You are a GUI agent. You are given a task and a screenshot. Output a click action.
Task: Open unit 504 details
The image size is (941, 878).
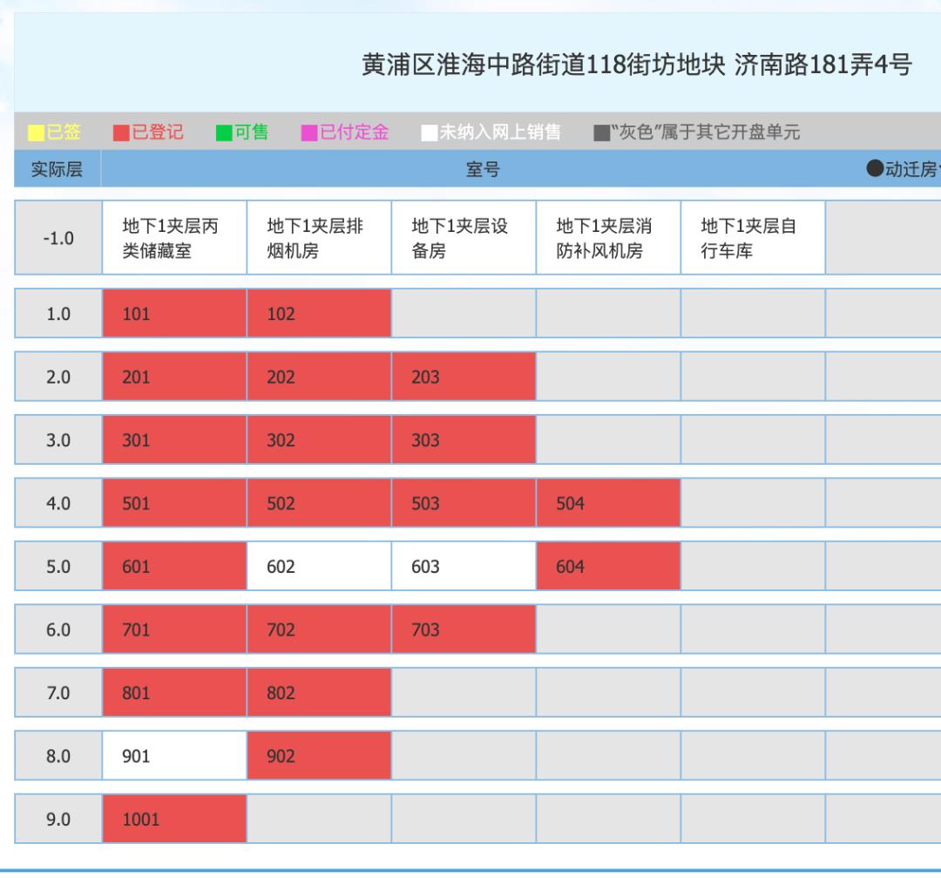click(608, 503)
